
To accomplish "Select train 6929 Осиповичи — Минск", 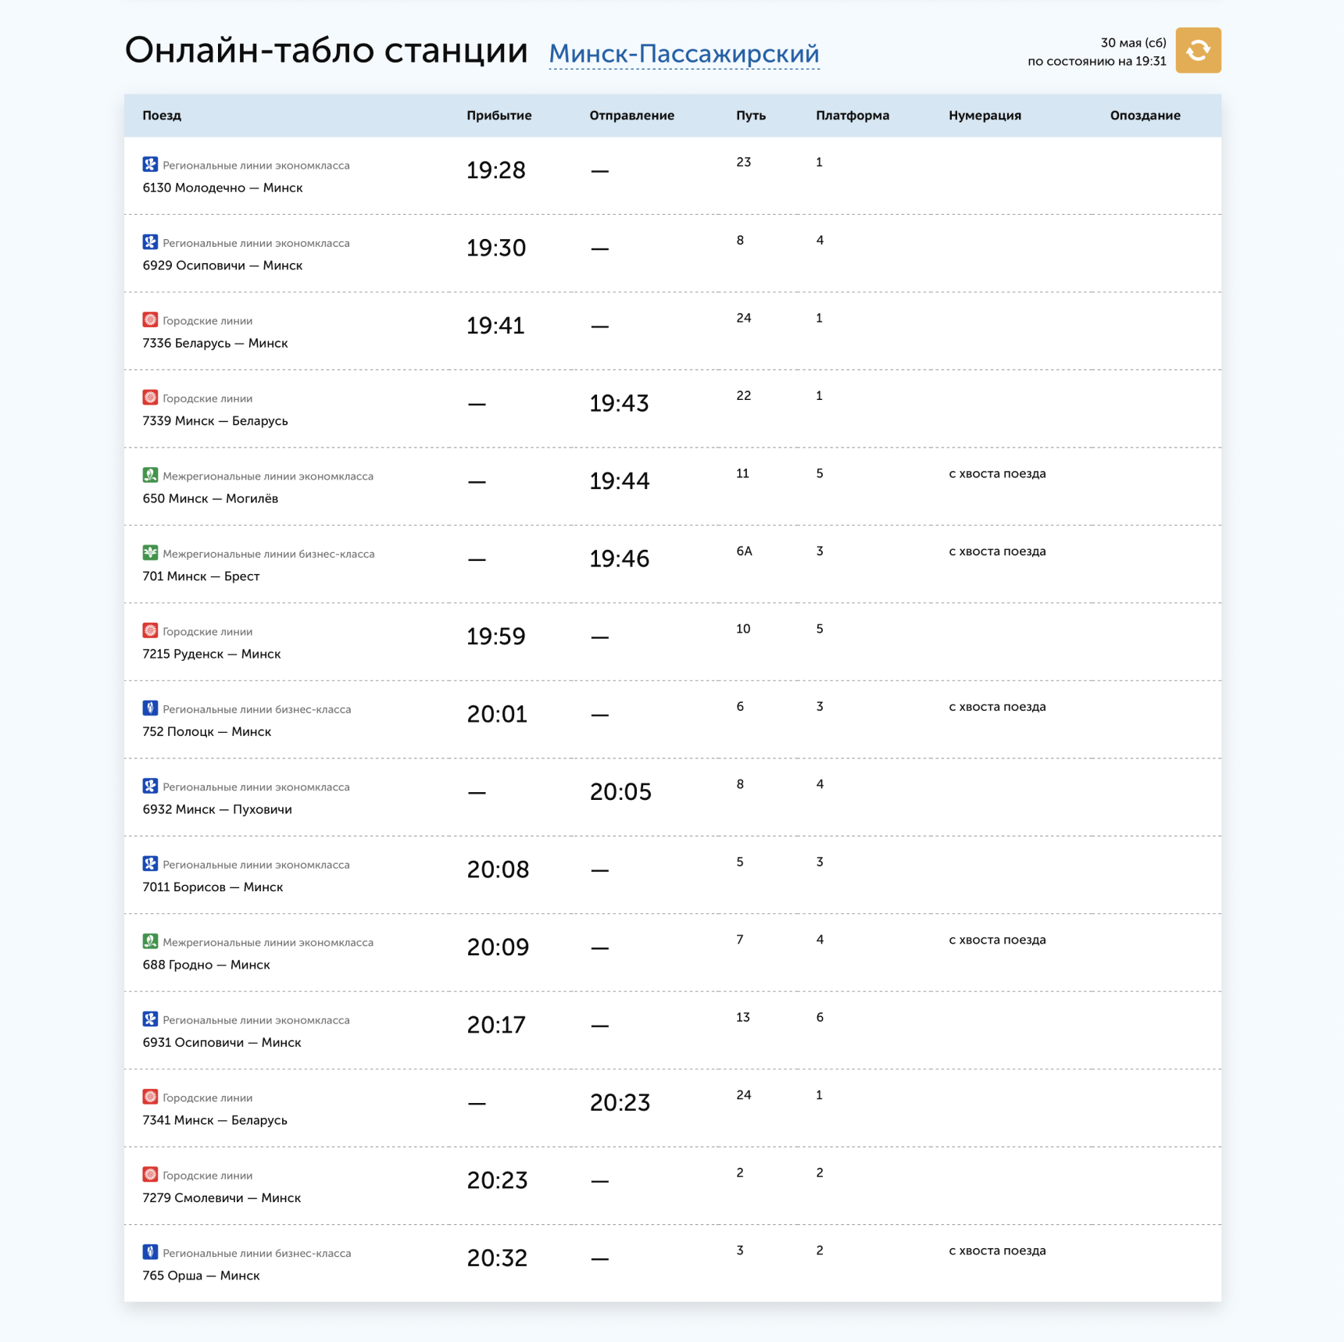I will [223, 266].
